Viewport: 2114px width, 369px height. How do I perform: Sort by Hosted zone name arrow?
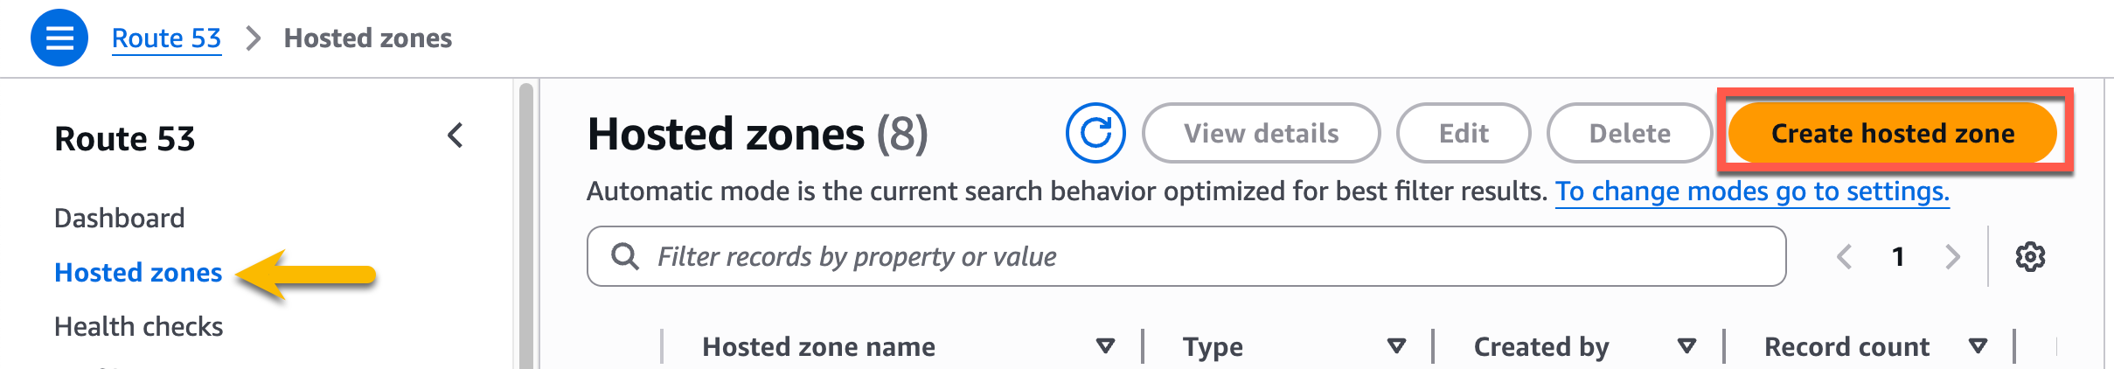coord(1105,346)
